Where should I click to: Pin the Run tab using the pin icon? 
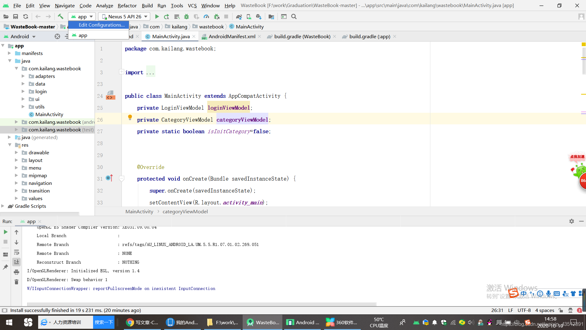pos(5,267)
